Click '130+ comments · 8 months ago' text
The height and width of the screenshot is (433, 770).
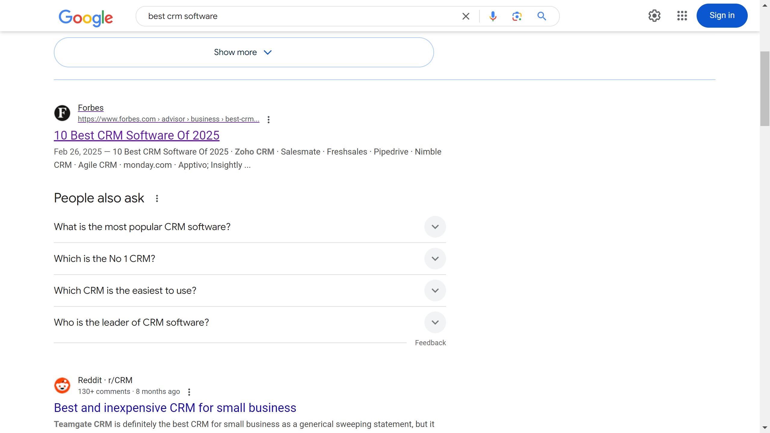coord(129,392)
